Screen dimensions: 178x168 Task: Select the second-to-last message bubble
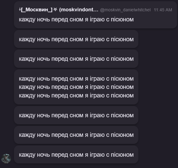tap(76, 135)
